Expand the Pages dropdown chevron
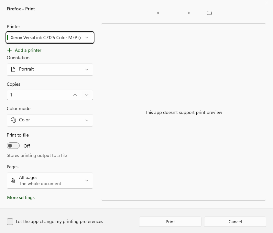The height and width of the screenshot is (233, 273). point(87,181)
